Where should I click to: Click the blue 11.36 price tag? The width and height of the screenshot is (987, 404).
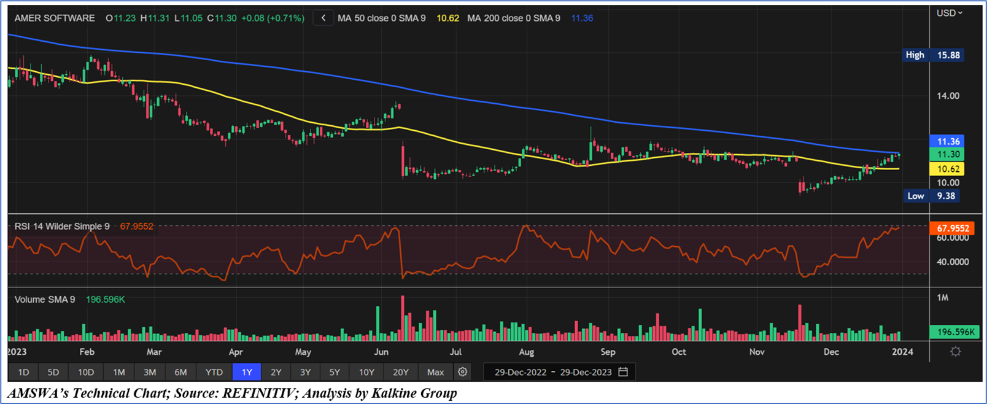[x=948, y=142]
